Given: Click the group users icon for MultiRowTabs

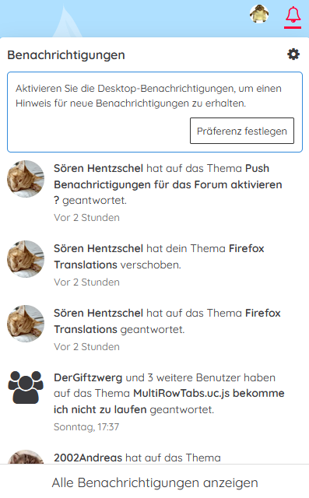Looking at the screenshot, I should click(x=26, y=388).
